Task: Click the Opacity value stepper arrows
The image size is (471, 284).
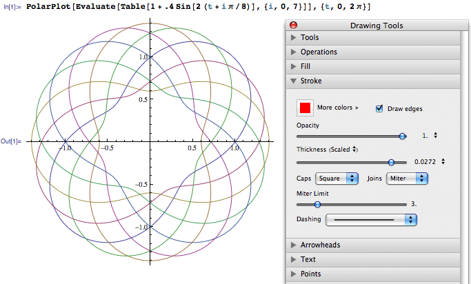Action: (436, 136)
